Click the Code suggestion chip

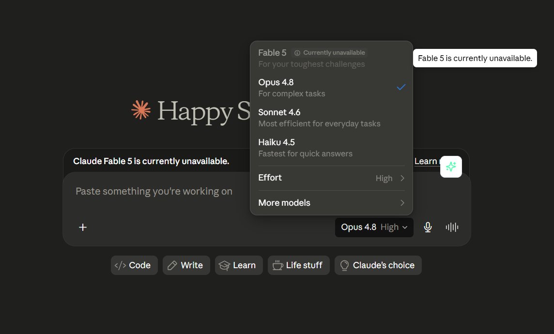pyautogui.click(x=134, y=265)
